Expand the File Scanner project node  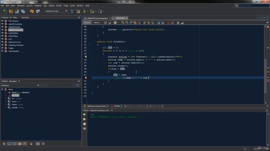(3, 21)
